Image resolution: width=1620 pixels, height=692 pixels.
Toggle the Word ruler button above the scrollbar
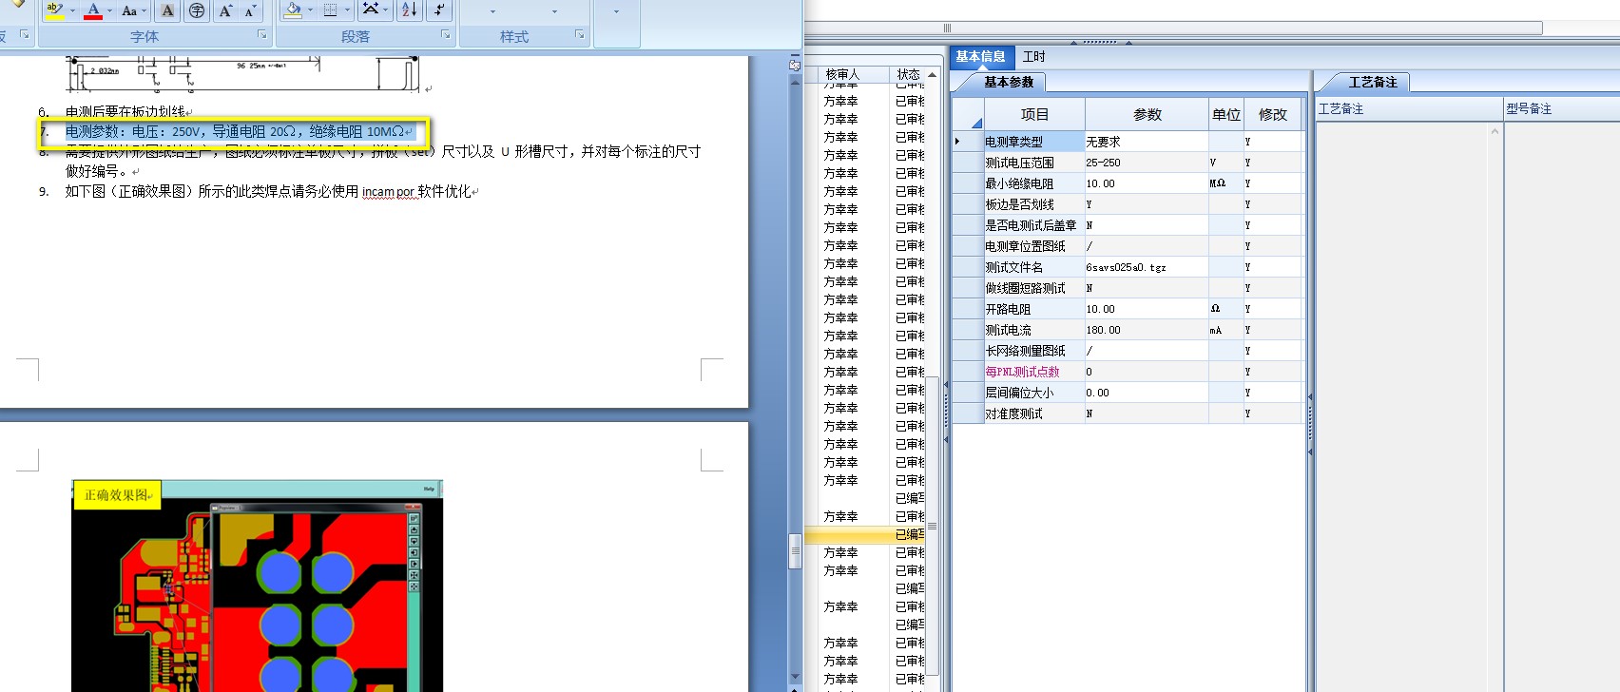pos(795,65)
